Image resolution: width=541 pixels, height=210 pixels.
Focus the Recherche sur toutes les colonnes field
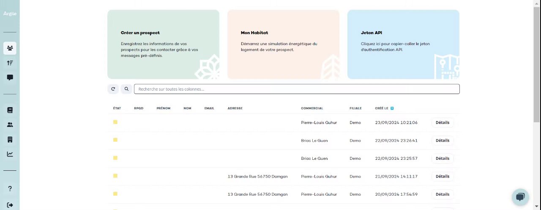click(296, 89)
